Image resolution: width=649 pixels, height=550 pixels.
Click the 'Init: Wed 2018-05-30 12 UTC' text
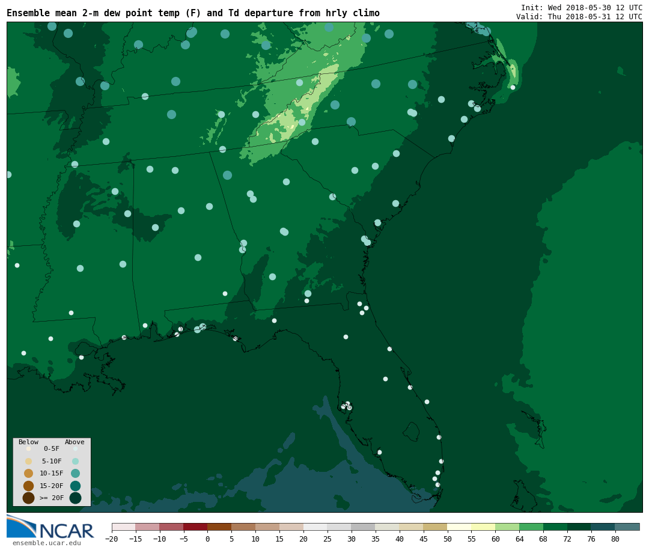coord(582,7)
